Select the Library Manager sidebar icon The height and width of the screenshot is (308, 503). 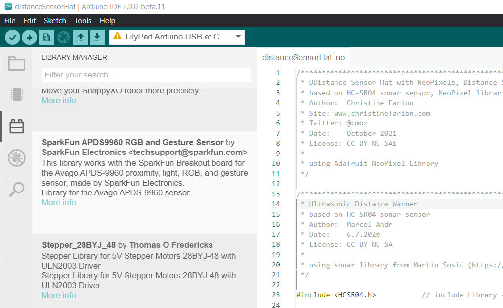coord(17,126)
